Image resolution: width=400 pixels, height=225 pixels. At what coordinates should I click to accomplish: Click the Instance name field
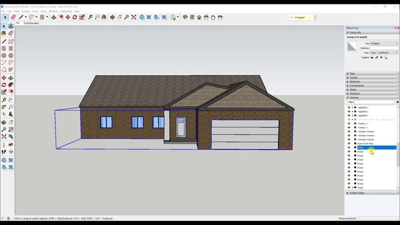click(x=384, y=48)
